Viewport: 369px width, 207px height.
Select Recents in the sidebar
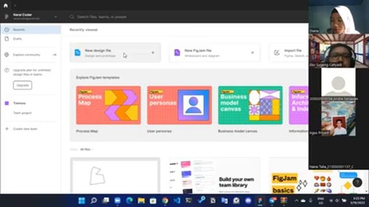pos(31,30)
